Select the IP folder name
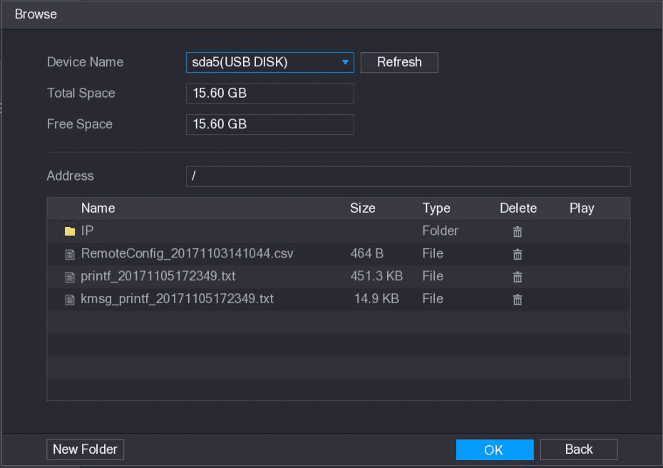The image size is (663, 468). (x=87, y=230)
